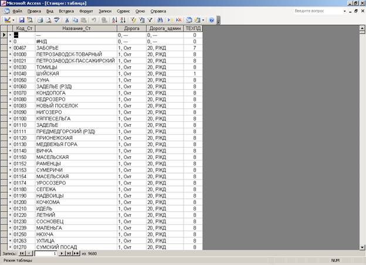The width and height of the screenshot is (366, 265).
Task: Apply filter with the funnel icon
Action: click(150, 20)
